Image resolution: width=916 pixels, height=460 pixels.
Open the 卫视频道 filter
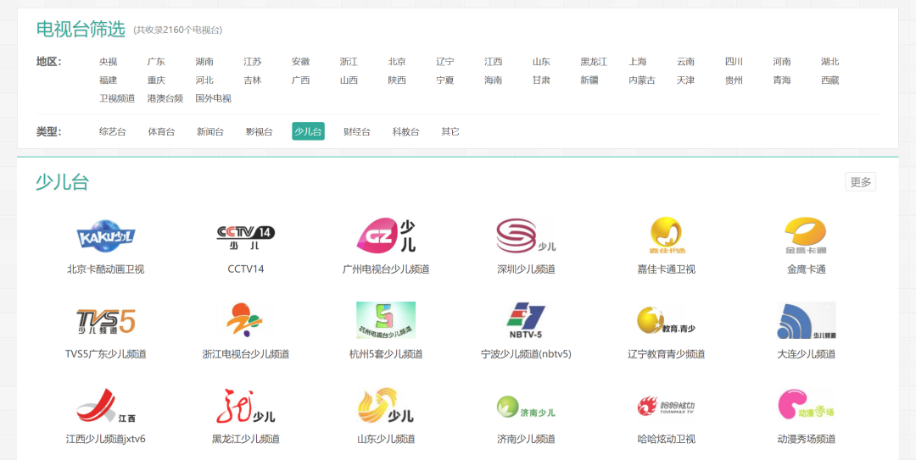[x=117, y=98]
